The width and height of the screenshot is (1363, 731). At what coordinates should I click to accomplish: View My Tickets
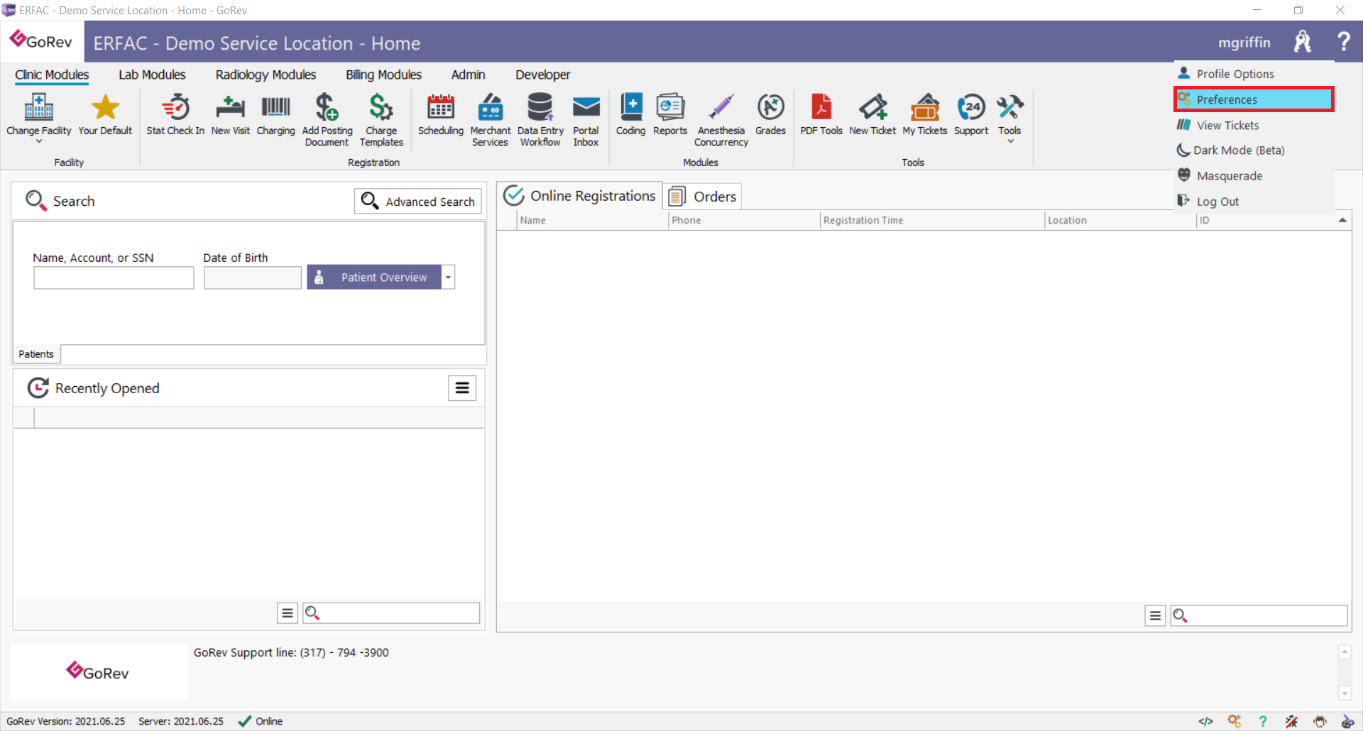(925, 114)
